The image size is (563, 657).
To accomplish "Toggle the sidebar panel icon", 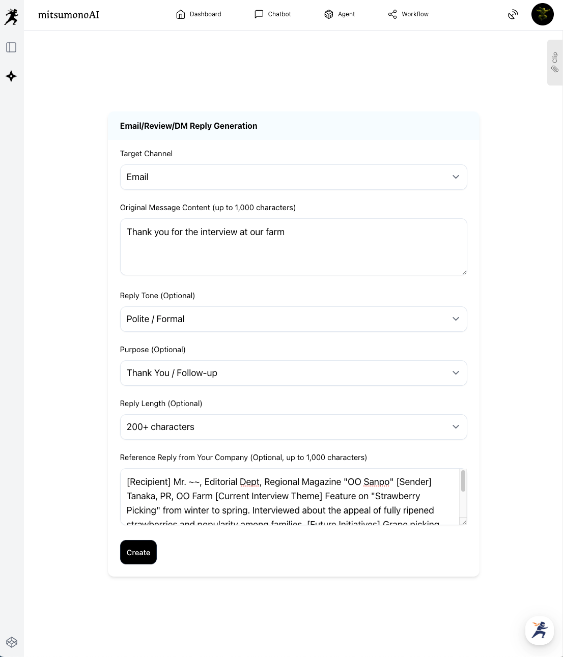I will 11,47.
